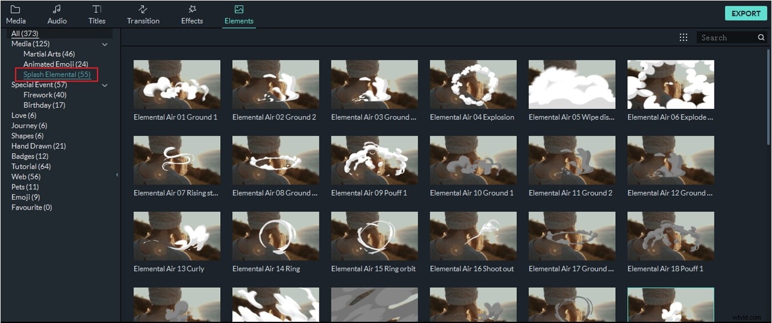Image resolution: width=772 pixels, height=323 pixels.
Task: Select Elemental Air 08 Ground thumbnail
Action: click(x=276, y=160)
